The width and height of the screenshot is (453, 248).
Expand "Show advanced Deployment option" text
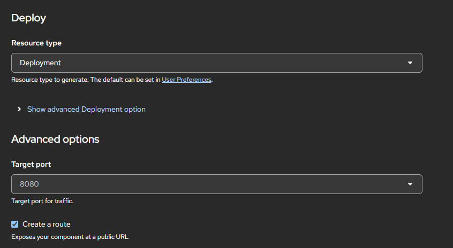point(86,109)
